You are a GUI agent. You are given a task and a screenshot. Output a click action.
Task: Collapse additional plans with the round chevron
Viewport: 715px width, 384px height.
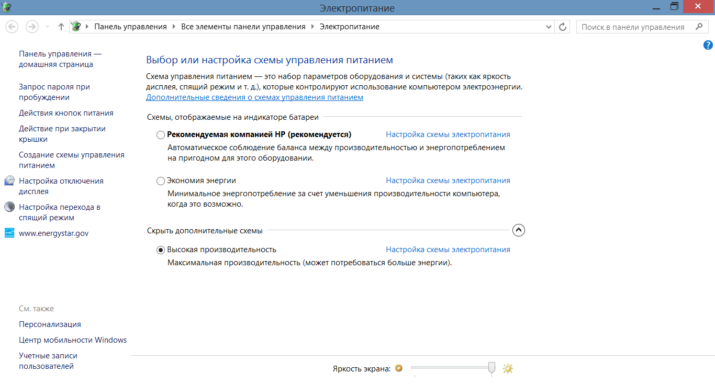[518, 230]
